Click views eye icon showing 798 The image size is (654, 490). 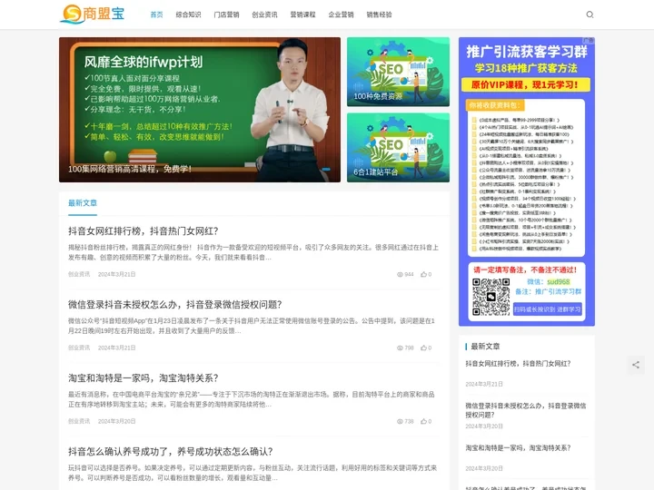(x=400, y=348)
